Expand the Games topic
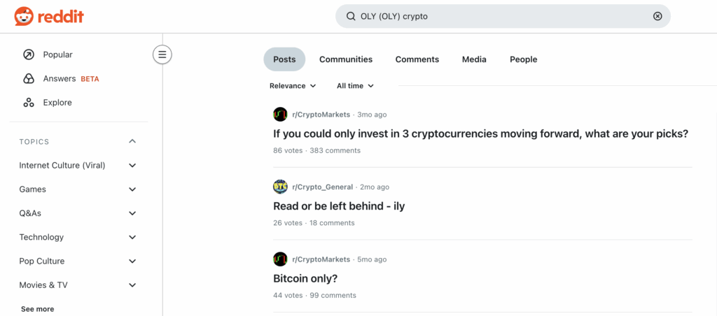Screen dimensions: 717x316 click(132, 189)
